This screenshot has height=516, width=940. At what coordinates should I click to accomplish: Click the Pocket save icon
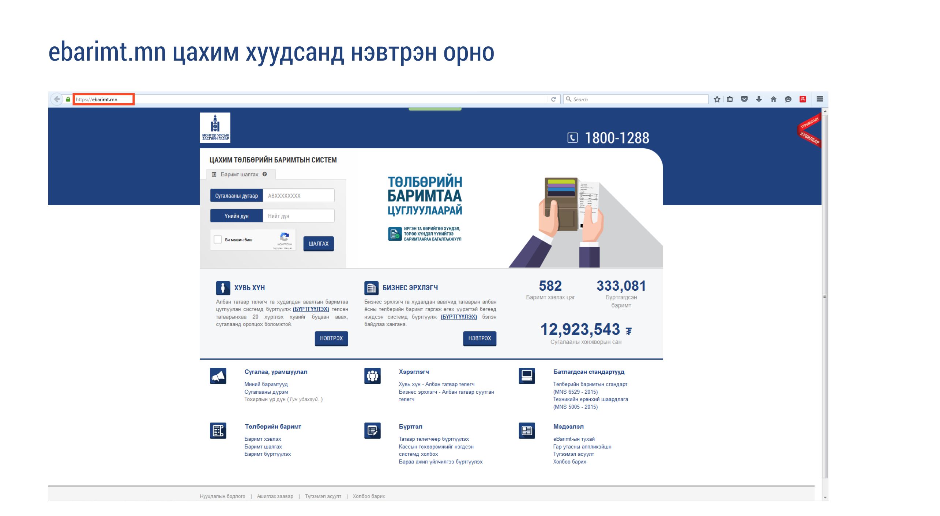[x=744, y=99]
